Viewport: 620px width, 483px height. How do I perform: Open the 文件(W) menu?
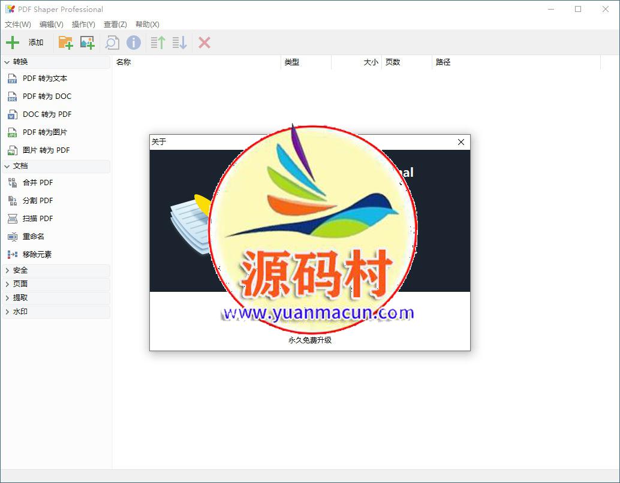pyautogui.click(x=17, y=25)
